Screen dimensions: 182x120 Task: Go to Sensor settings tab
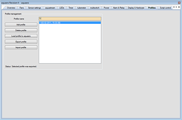pos(34,8)
